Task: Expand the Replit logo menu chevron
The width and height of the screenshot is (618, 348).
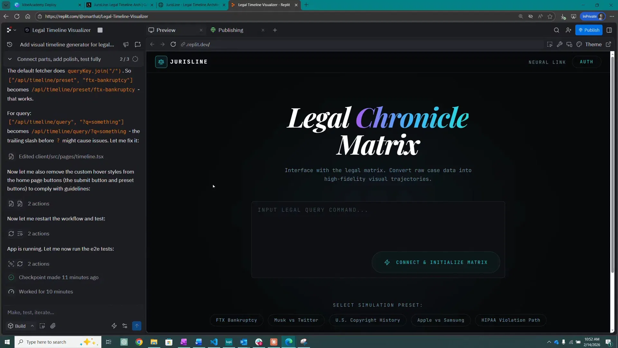Action: click(15, 30)
